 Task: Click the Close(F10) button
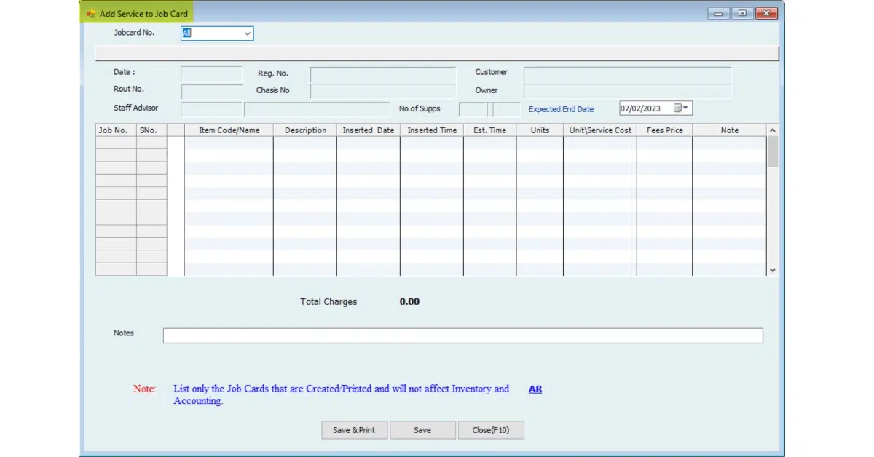pos(491,430)
